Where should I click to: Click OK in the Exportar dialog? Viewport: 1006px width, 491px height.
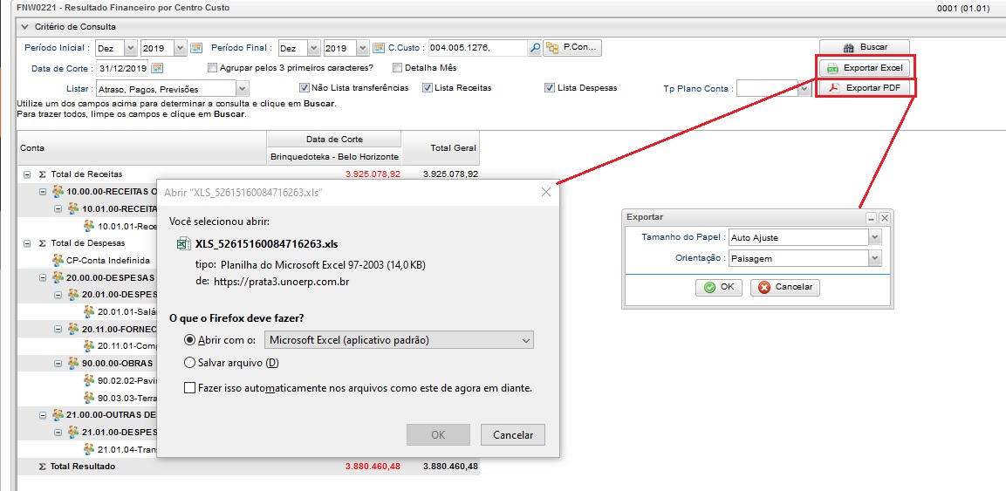click(x=718, y=287)
